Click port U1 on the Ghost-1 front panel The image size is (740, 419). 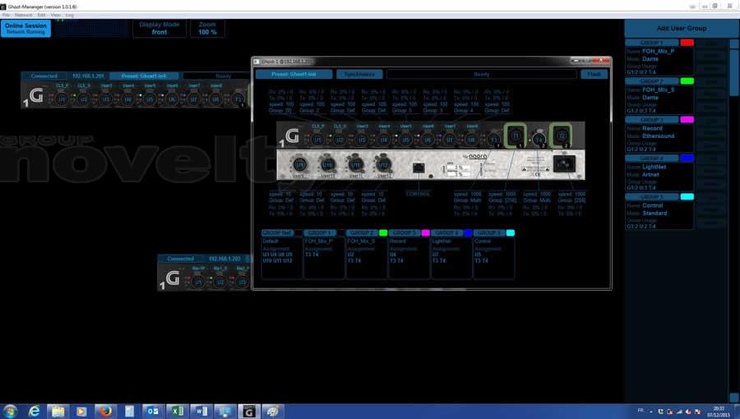point(317,139)
